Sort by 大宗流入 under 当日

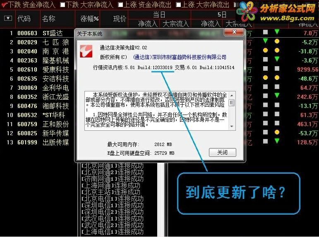coord(176,24)
